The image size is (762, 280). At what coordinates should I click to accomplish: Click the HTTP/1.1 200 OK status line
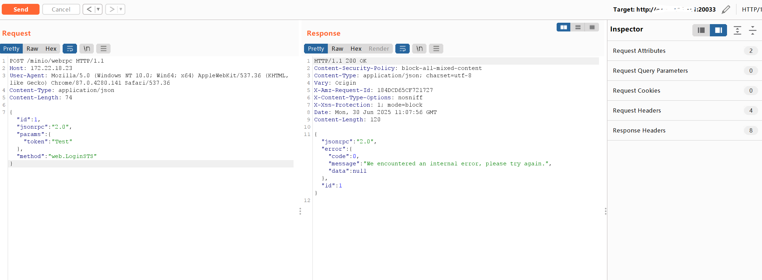point(340,61)
